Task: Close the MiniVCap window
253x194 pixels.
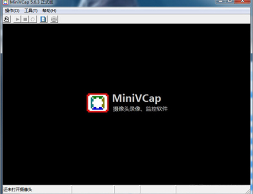Action: pyautogui.click(x=242, y=1)
